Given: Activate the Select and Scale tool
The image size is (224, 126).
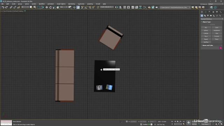Looking at the screenshot, I should tap(54, 7).
